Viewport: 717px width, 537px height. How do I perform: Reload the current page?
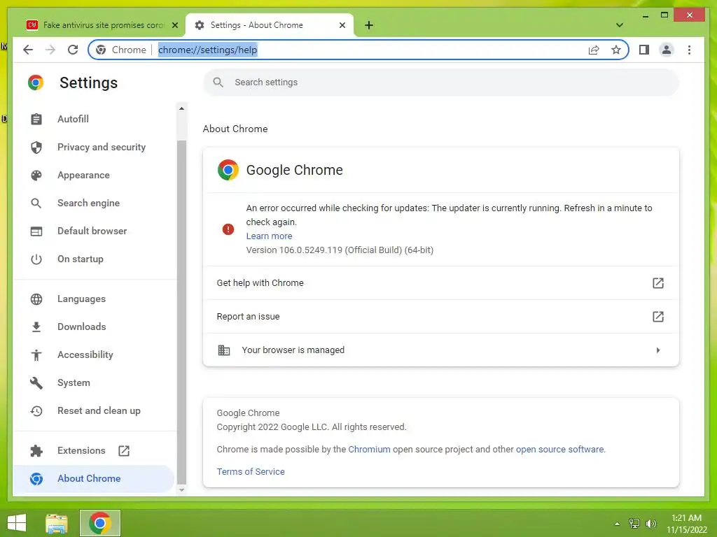73,50
